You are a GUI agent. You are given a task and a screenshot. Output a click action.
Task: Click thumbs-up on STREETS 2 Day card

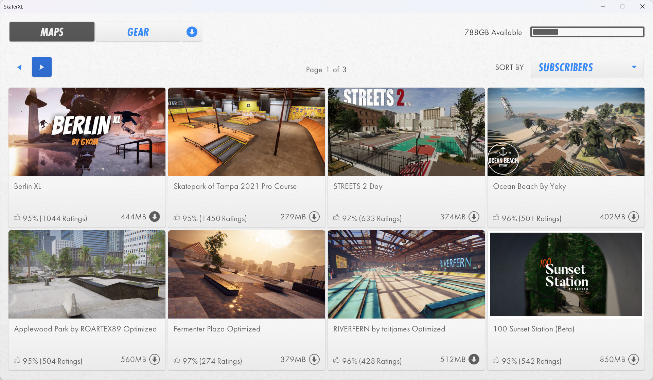336,217
